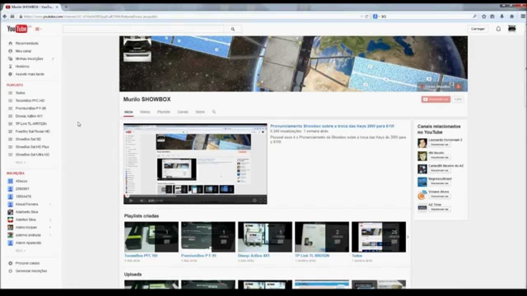The width and height of the screenshot is (527, 296).
Task: Click Gerenciar inscrições
Action: tap(31, 271)
